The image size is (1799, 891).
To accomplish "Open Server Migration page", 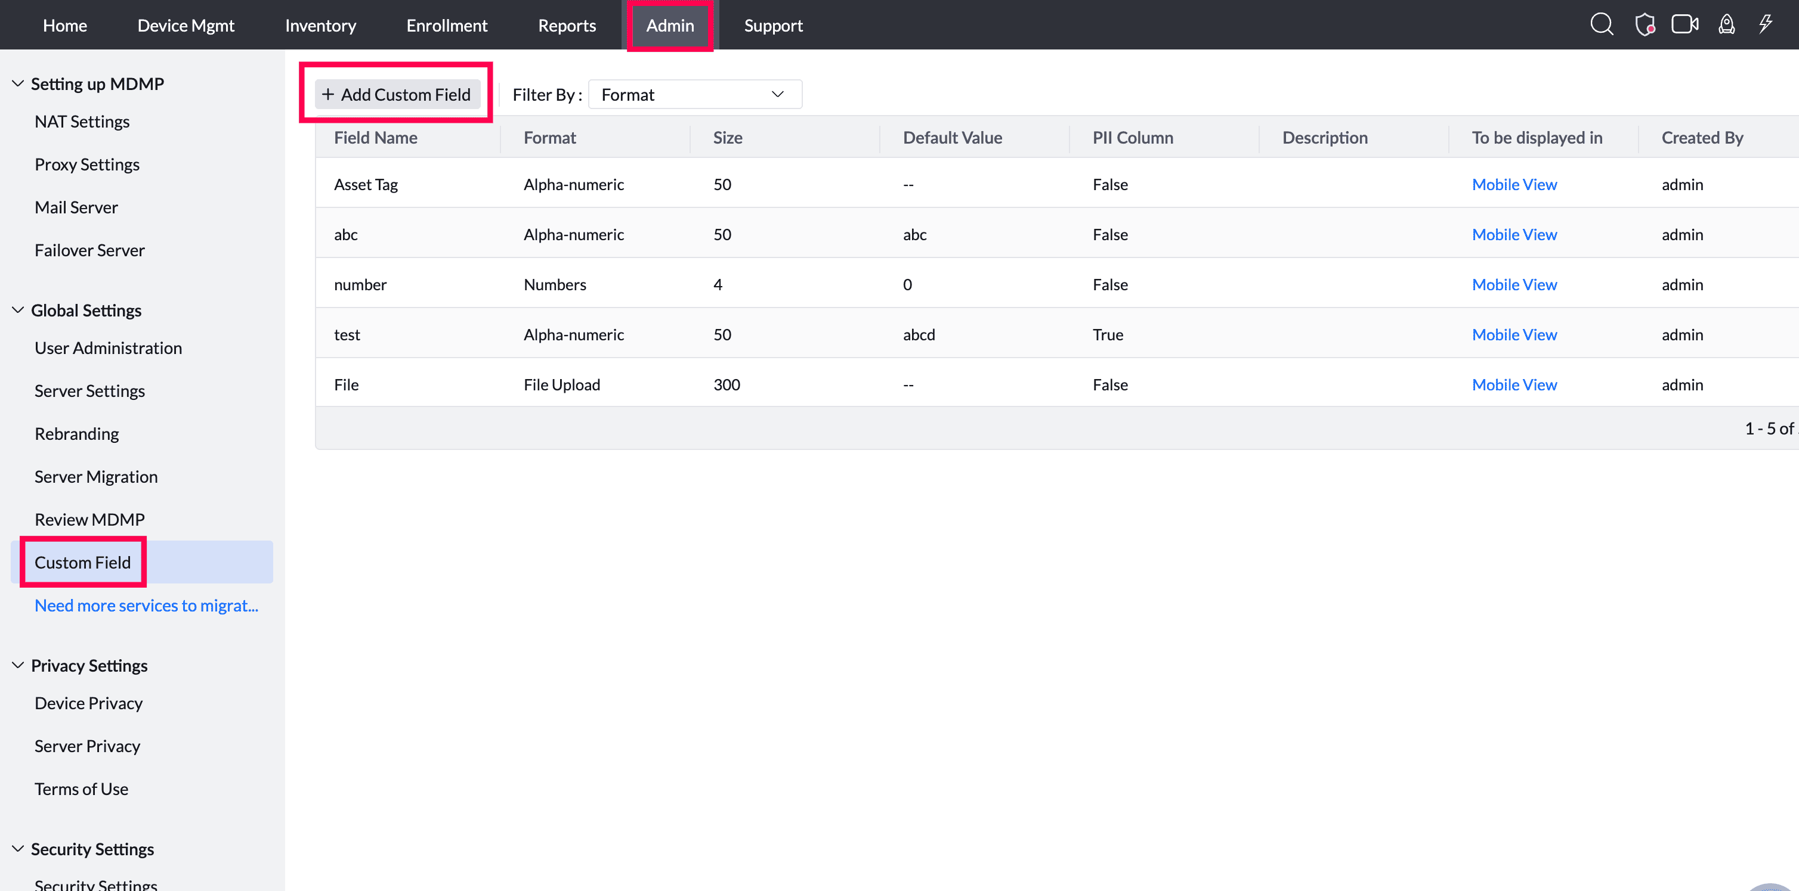I will pyautogui.click(x=95, y=477).
